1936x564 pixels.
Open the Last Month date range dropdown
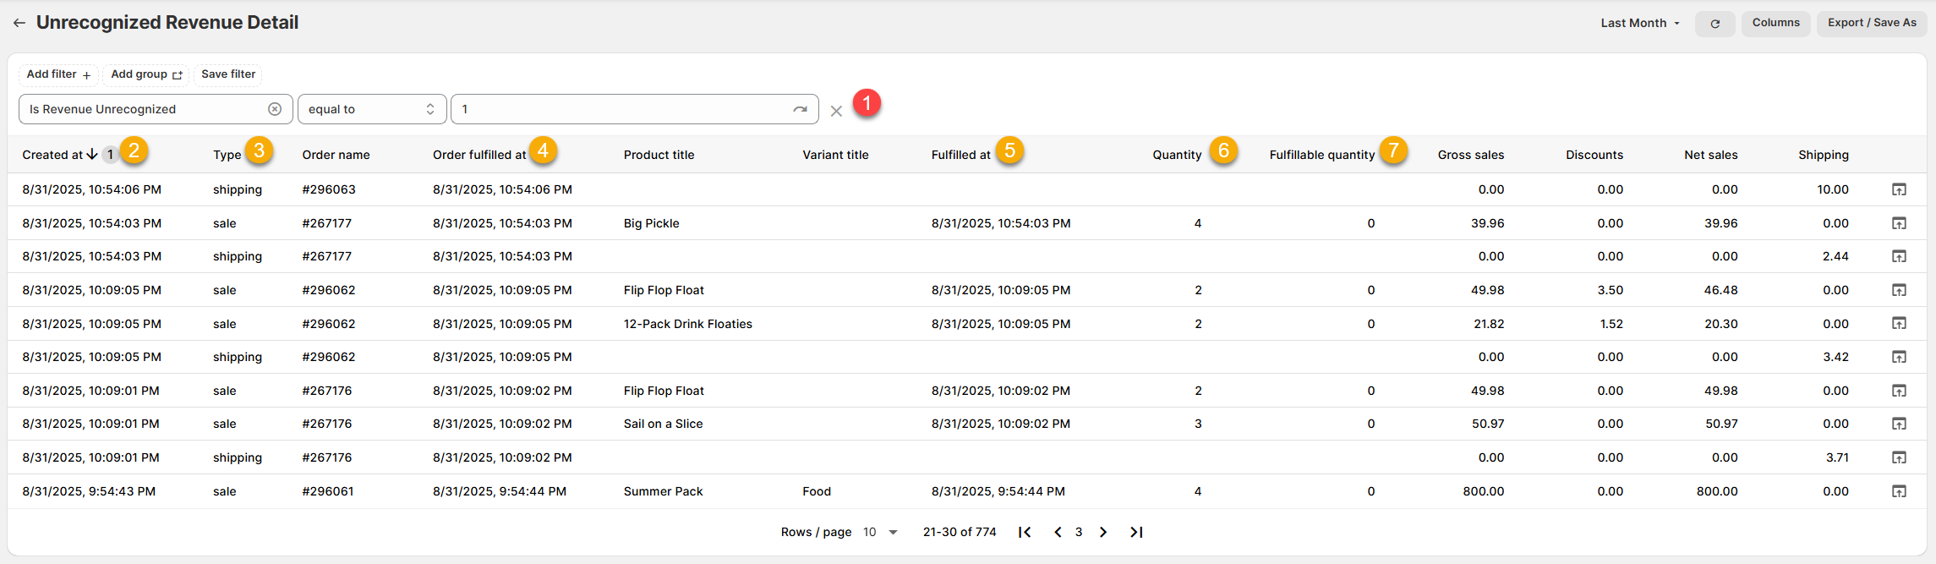[x=1639, y=23]
